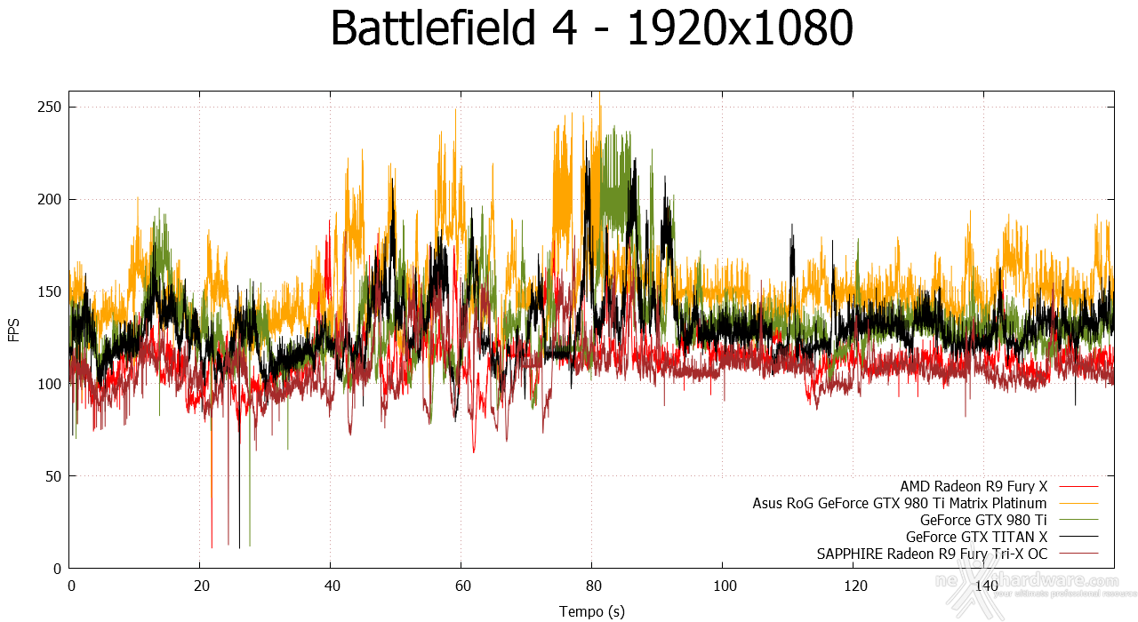Select the SAPPHIRE Radeon R9 Fury Tri-X OC legend label
Viewport: 1138px width, 622px height.
[x=932, y=554]
